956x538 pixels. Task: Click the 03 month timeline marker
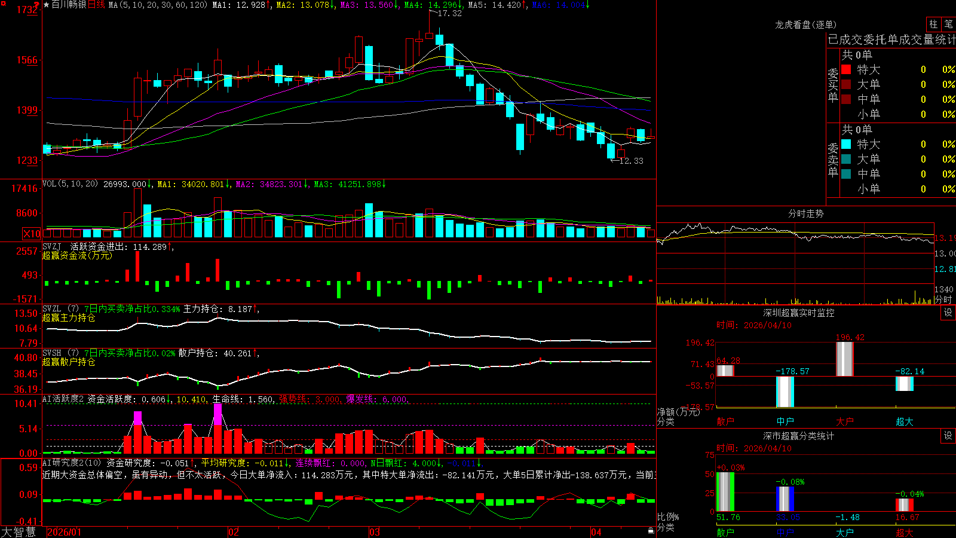point(375,532)
